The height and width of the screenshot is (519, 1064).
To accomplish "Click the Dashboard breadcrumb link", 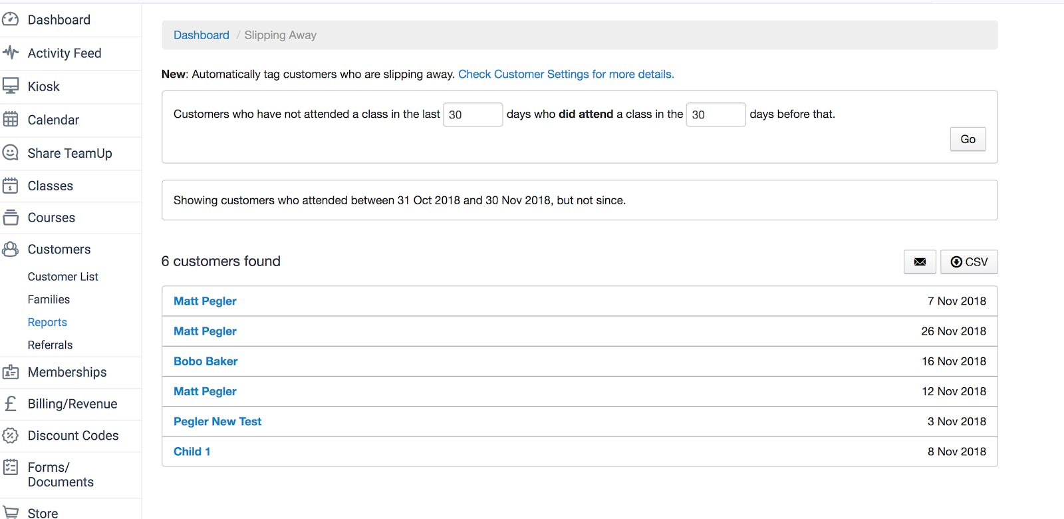I will (x=201, y=35).
